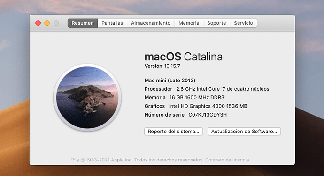This screenshot has height=176, width=324.
Task: Click the Versión 10.15.7 text
Action: (162, 66)
